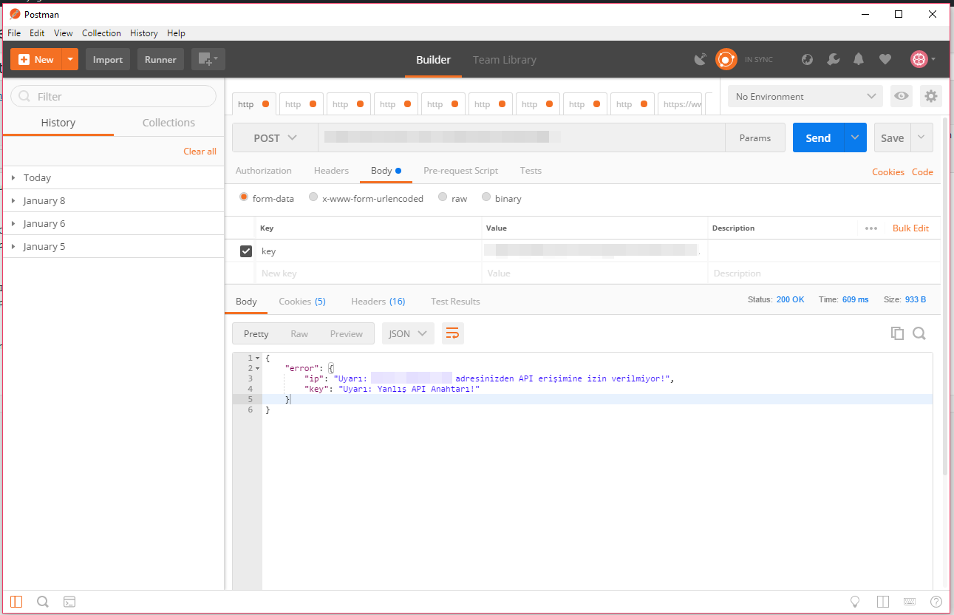Toggle two-pane view icon
Screen dimensions: 954x615
point(882,602)
